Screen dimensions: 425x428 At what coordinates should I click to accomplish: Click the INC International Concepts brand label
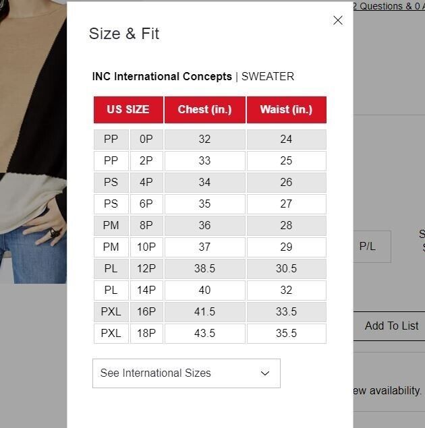click(x=162, y=76)
